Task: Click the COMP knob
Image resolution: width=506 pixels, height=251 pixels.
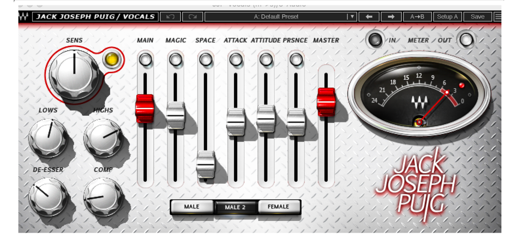Action: coord(103,196)
